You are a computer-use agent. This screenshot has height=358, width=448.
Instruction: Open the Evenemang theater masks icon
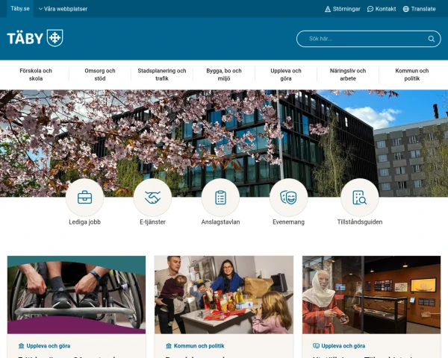coord(288,197)
